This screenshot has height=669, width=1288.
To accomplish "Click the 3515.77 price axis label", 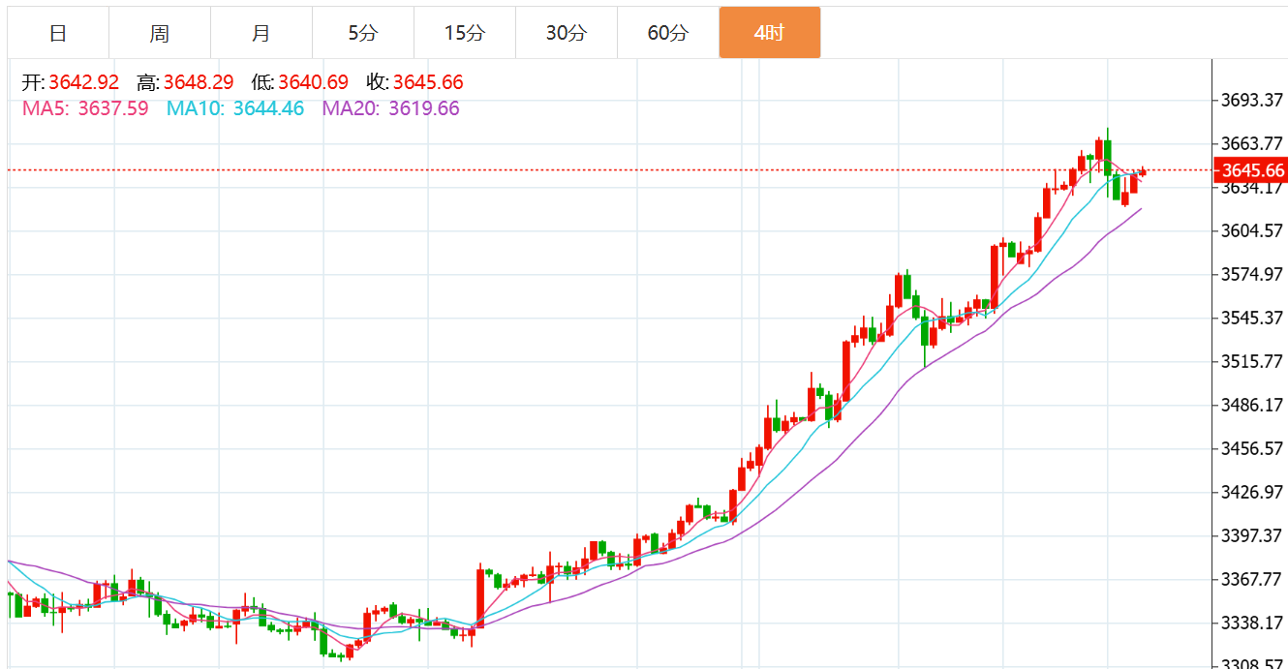I will (1253, 361).
